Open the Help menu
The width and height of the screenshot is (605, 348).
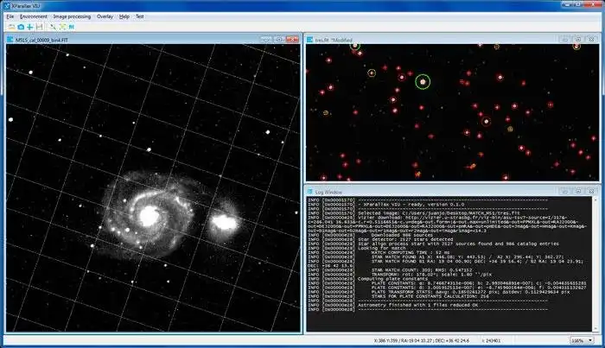124,16
